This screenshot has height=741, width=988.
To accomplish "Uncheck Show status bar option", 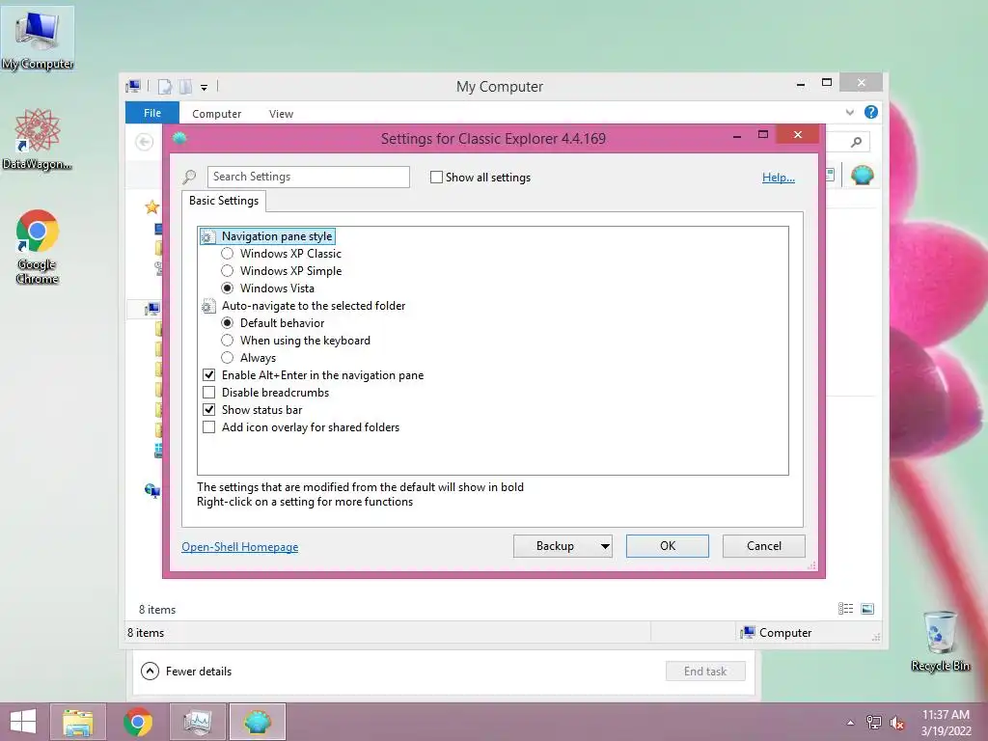I will (208, 409).
